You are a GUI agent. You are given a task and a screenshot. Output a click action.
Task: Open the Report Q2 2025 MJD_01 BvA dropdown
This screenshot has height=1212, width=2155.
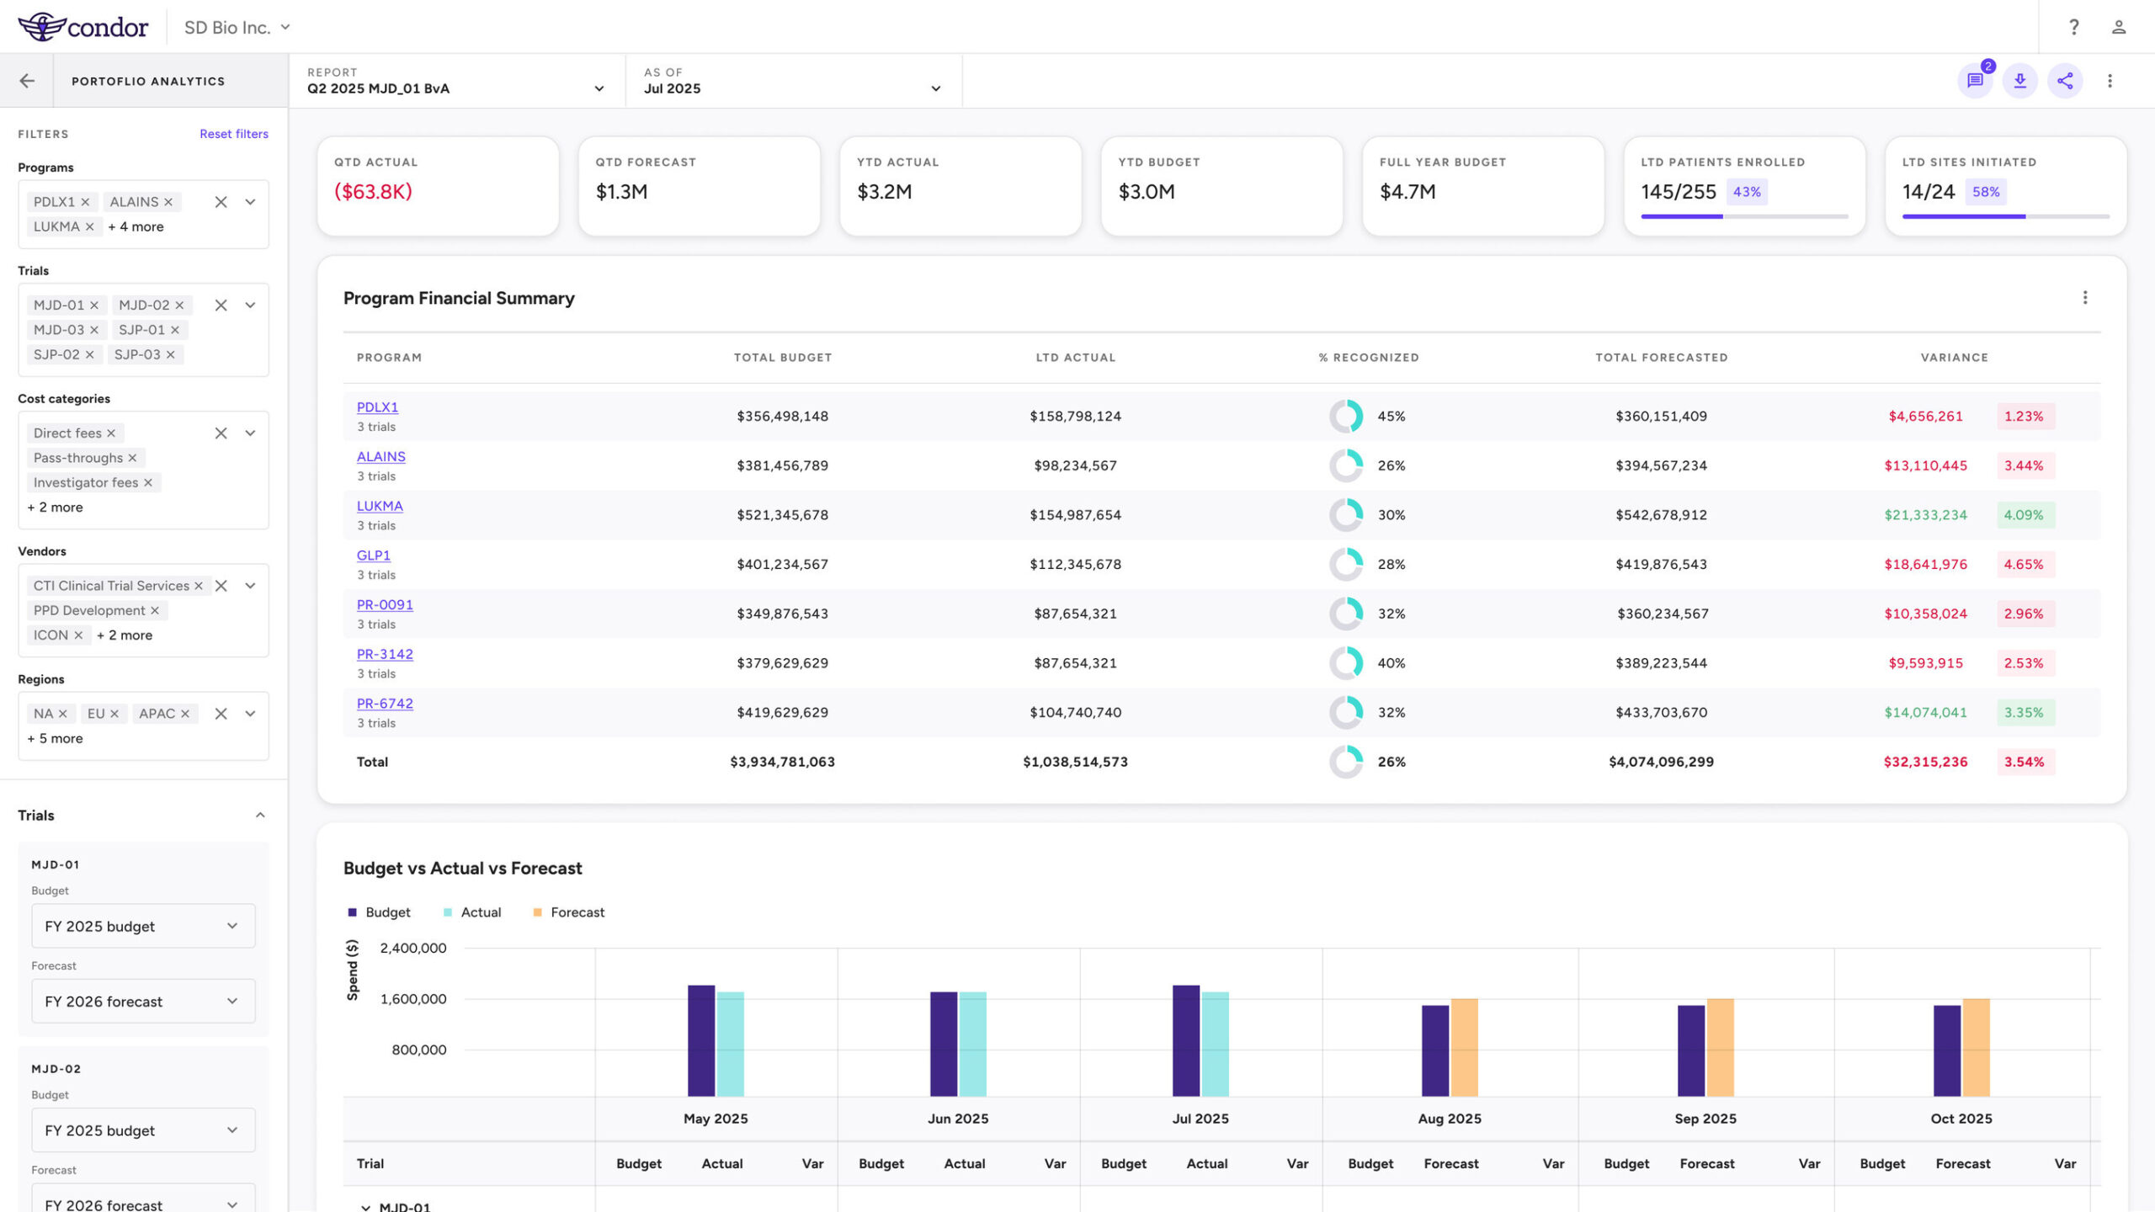tap(456, 81)
